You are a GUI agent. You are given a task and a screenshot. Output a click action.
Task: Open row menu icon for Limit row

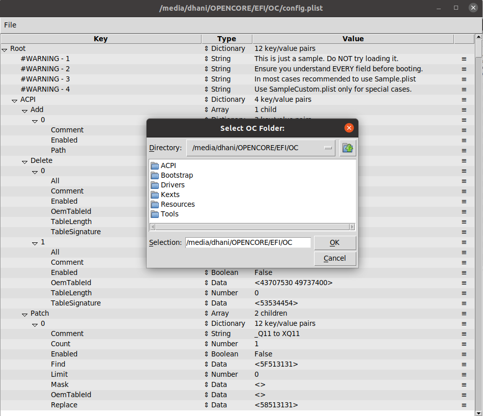tap(464, 374)
